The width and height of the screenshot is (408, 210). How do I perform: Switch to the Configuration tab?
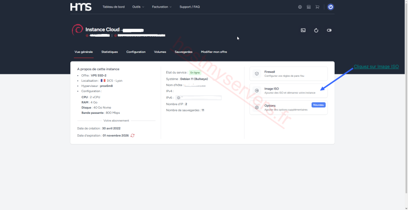click(x=136, y=52)
